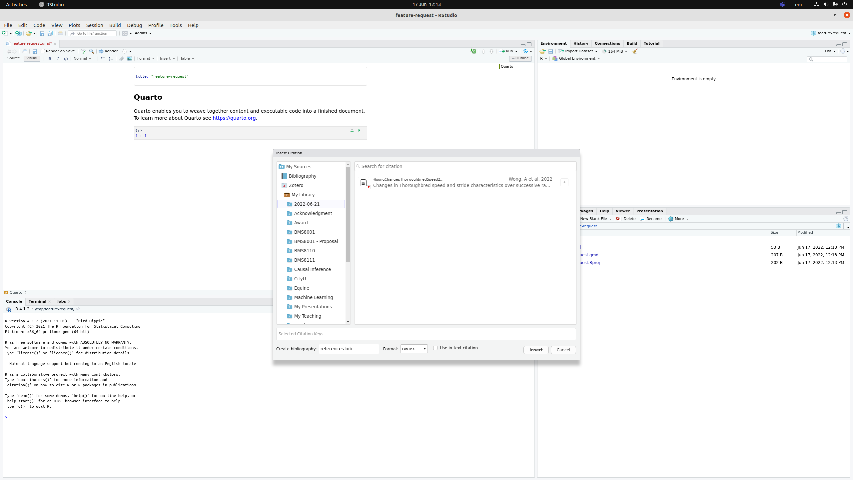Click the broom icon to clear environment
Viewport: 853px width, 480px height.
[635, 51]
